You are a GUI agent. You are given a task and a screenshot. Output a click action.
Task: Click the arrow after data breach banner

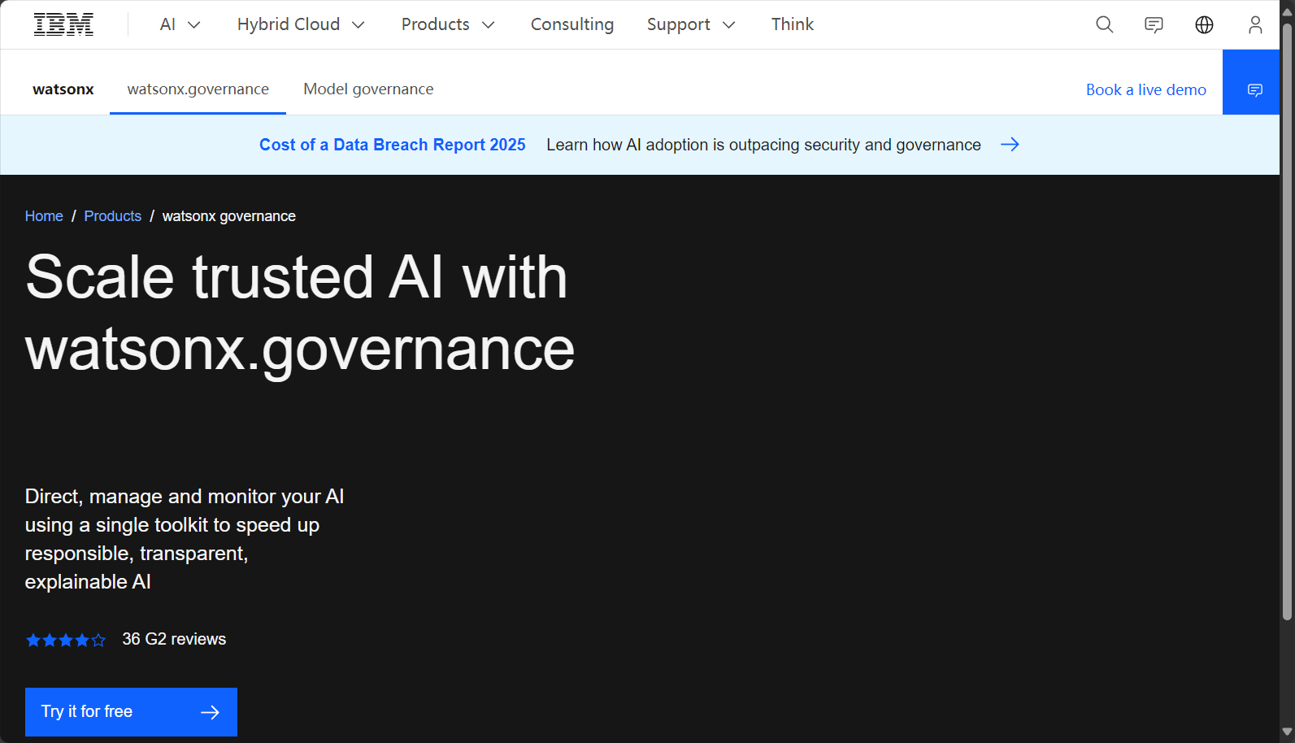pos(1010,145)
